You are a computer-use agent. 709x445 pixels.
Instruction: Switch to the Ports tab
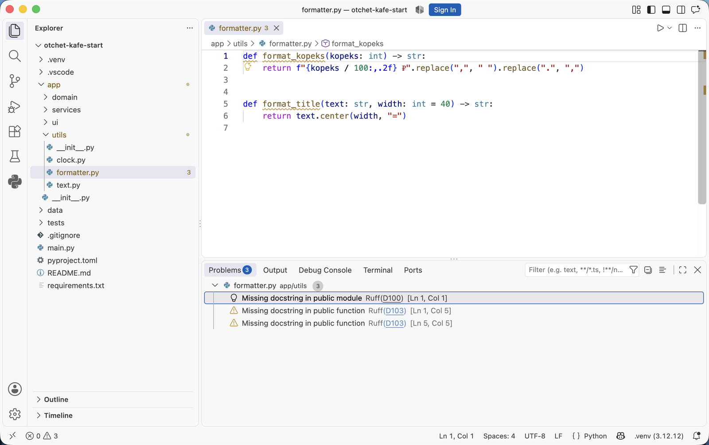[x=413, y=270]
